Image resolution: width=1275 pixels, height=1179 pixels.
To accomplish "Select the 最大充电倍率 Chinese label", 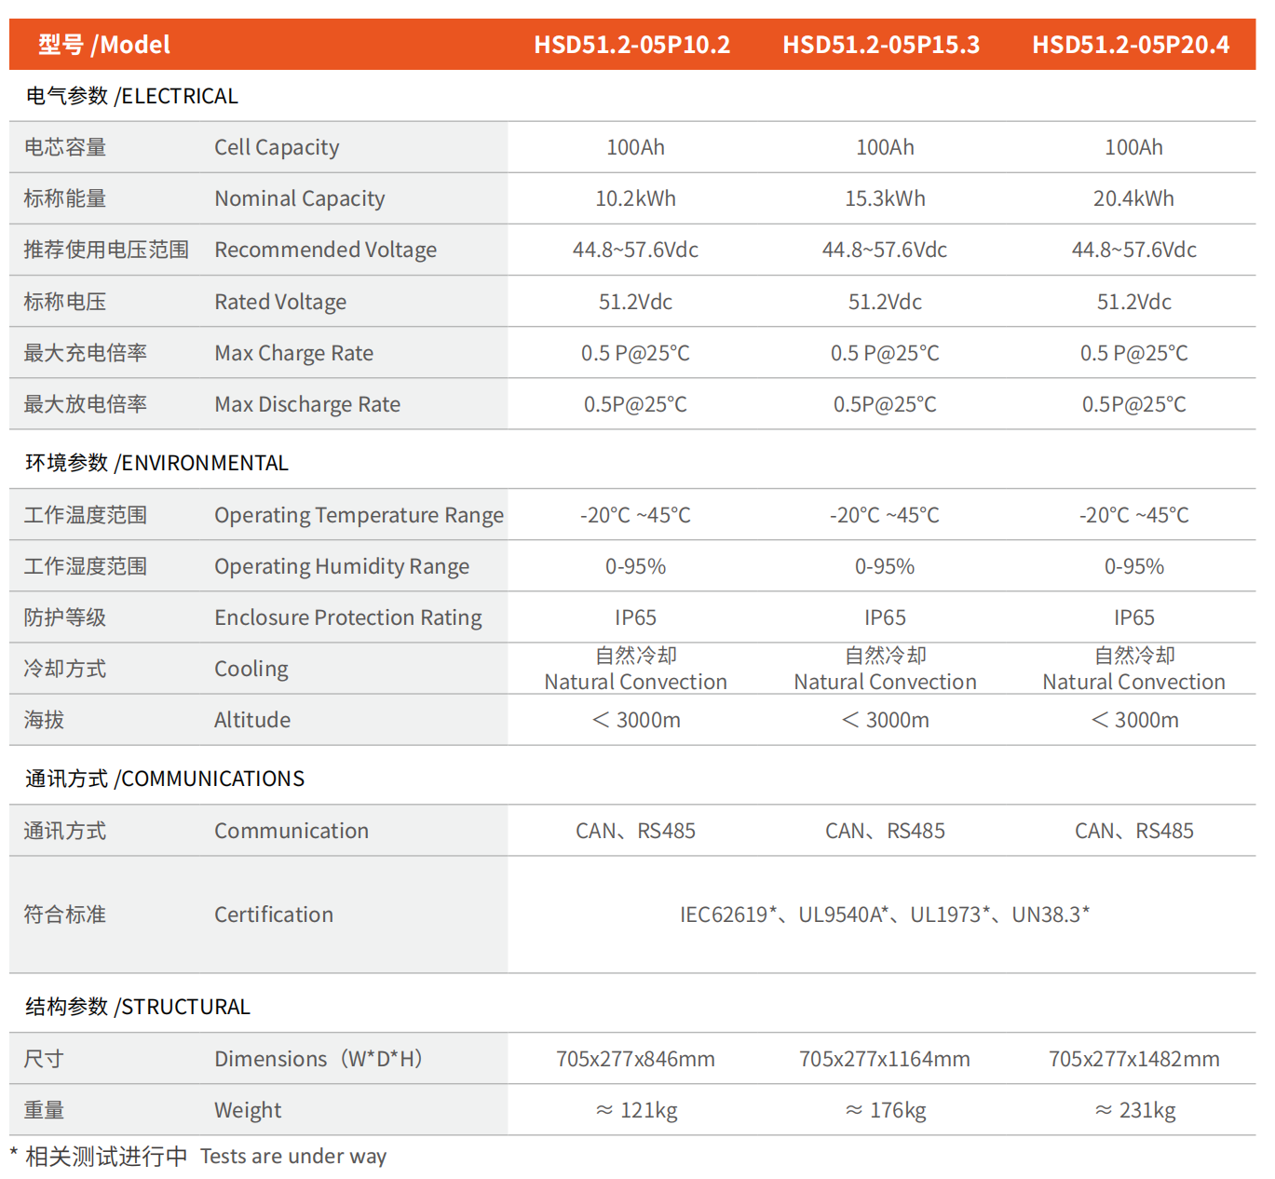I will click(86, 353).
